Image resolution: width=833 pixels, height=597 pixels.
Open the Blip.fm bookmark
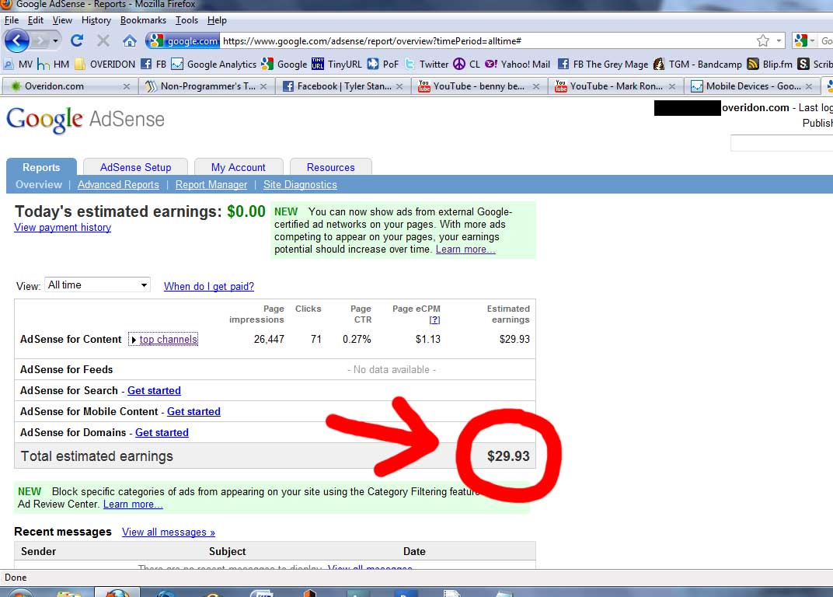pos(770,65)
